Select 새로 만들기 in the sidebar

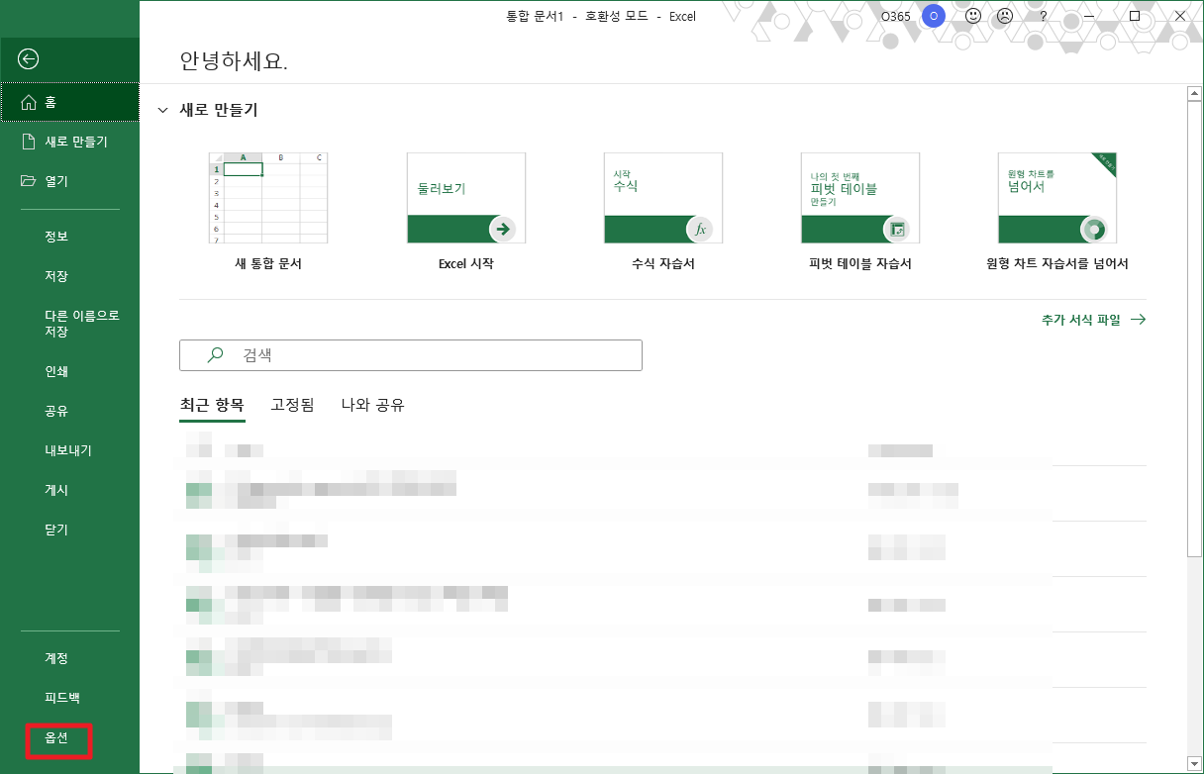click(69, 142)
